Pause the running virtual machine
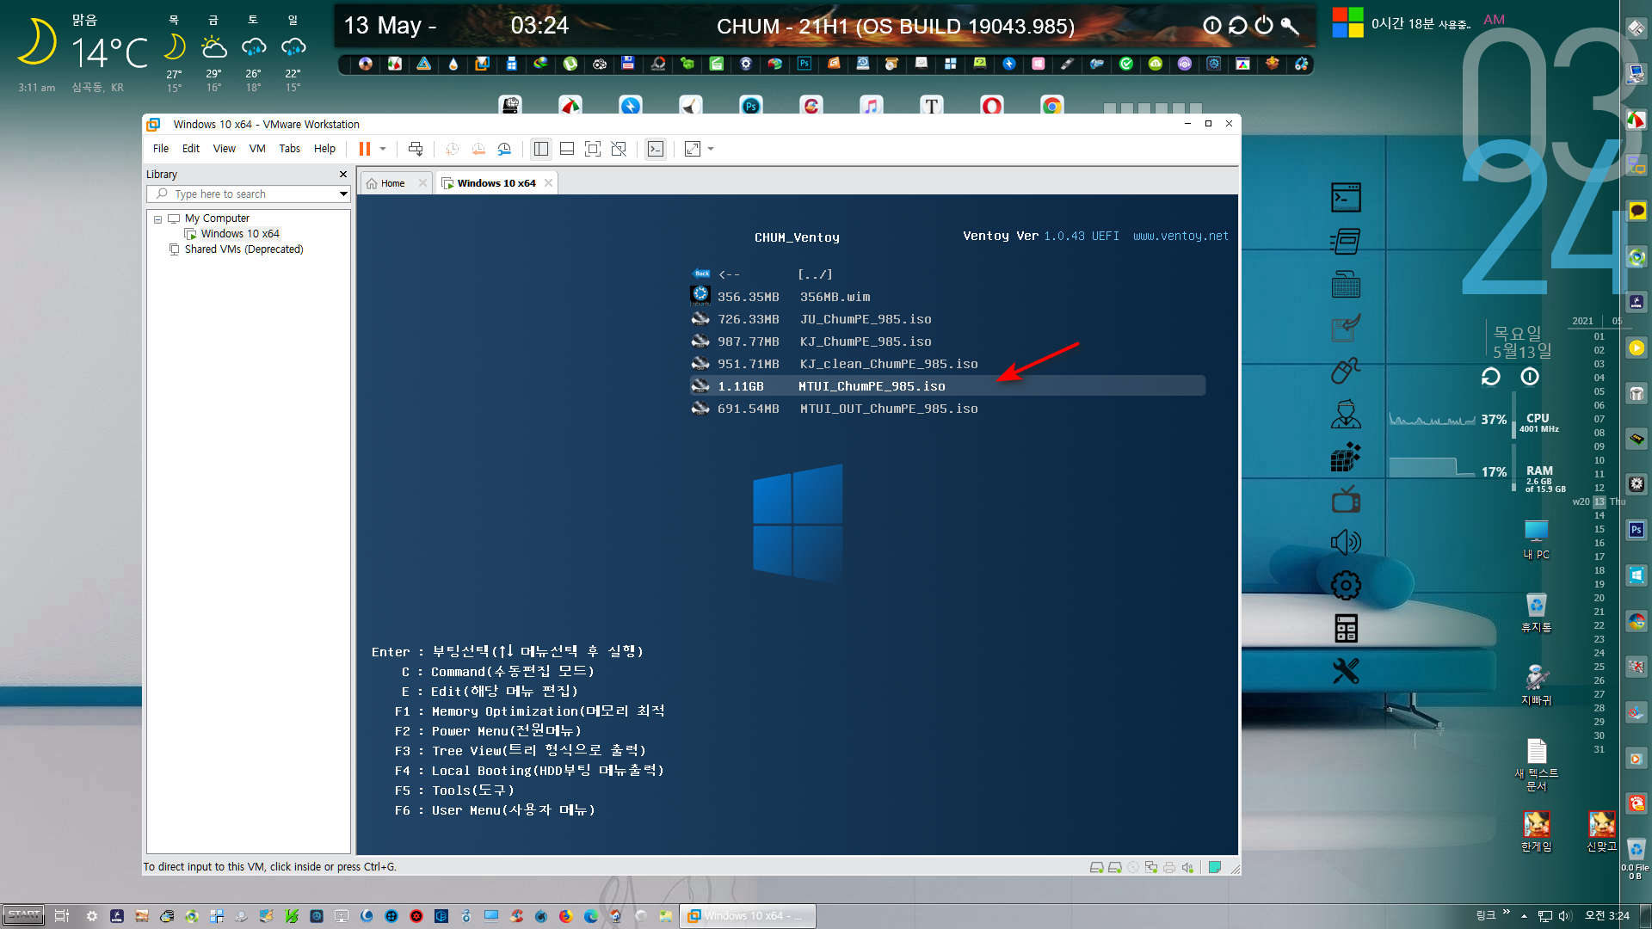This screenshot has height=929, width=1652. click(365, 149)
